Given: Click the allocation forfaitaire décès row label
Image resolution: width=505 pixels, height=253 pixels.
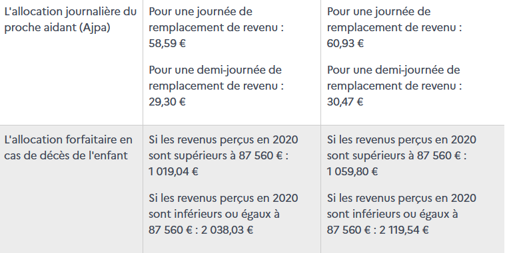Looking at the screenshot, I should 68,147.
